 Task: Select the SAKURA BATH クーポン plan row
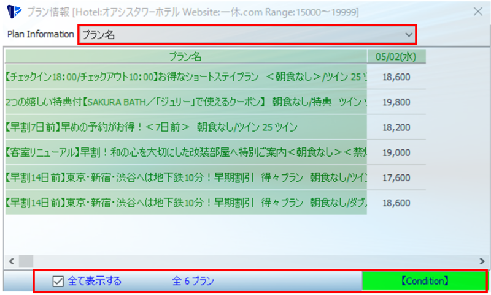tap(185, 102)
